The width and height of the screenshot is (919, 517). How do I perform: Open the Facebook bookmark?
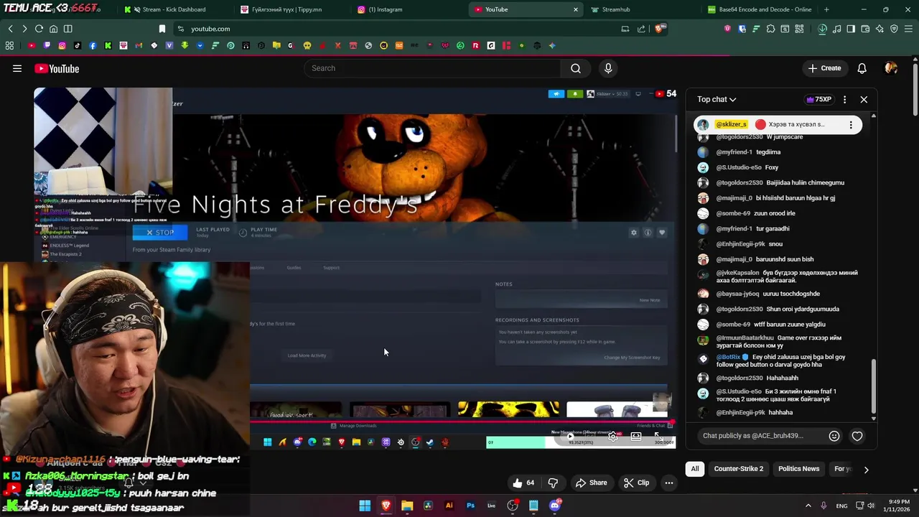(x=93, y=45)
